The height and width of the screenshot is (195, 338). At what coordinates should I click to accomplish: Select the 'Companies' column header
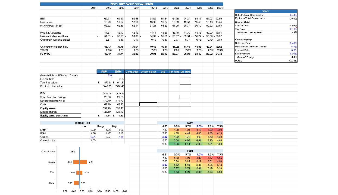[132, 71]
